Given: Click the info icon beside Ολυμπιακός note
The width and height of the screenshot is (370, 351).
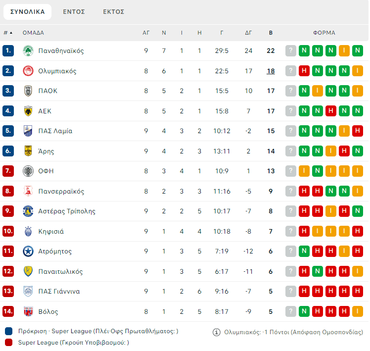Looking at the screenshot, I should 216,332.
